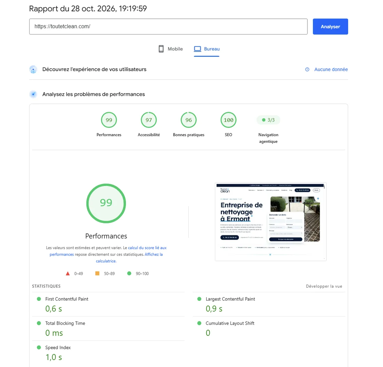Click the desktop monitor icon beside Bureau
This screenshot has height=367, width=383.
197,49
